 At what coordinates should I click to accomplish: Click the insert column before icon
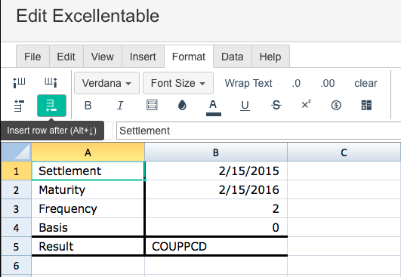pyautogui.click(x=19, y=83)
